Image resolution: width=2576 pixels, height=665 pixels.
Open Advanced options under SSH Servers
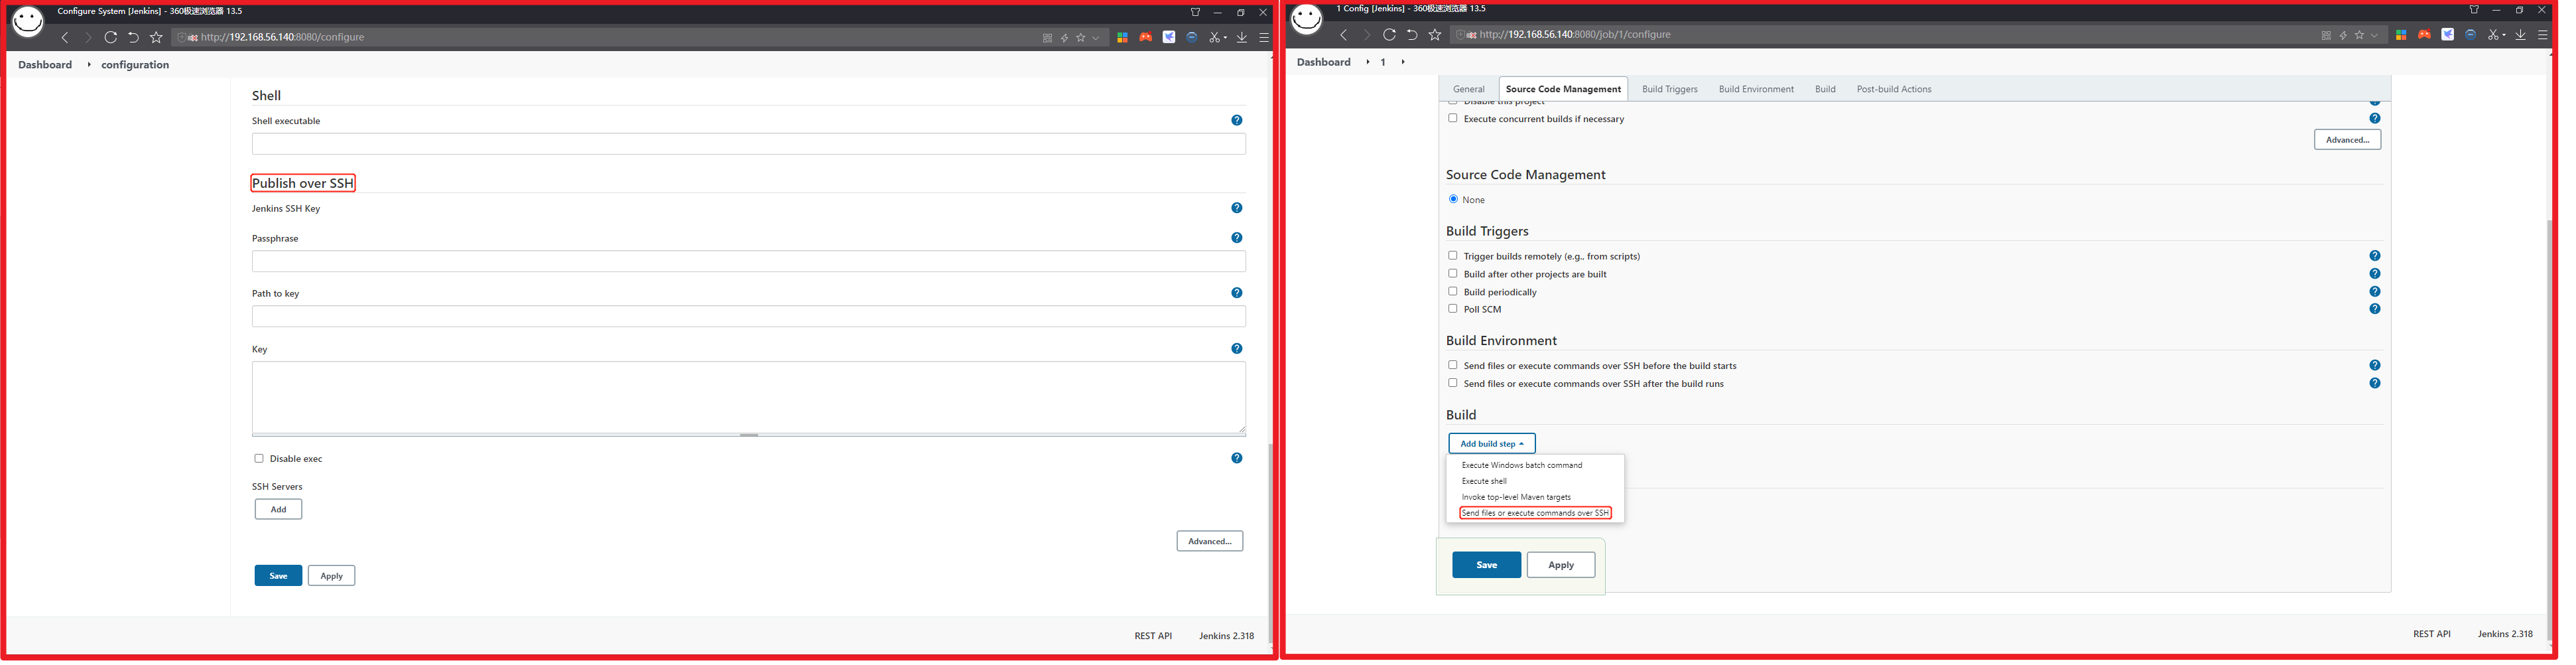1209,541
